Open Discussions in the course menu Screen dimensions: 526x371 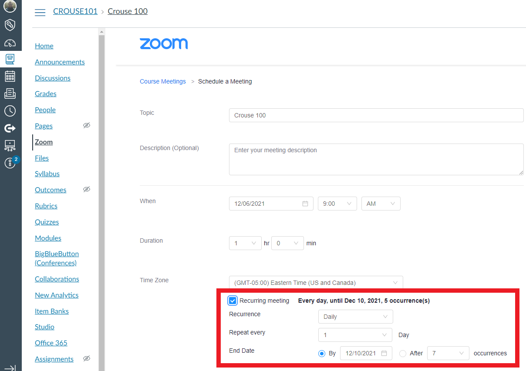(x=53, y=78)
